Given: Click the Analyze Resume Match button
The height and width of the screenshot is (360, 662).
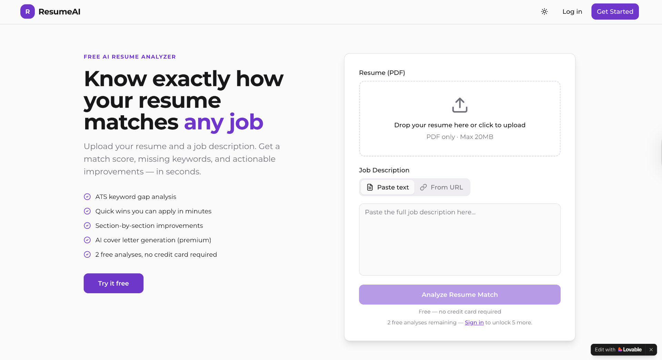Looking at the screenshot, I should [x=460, y=295].
